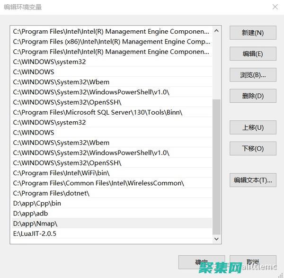
Task: Click the 新建(N) button
Action: [x=253, y=33]
